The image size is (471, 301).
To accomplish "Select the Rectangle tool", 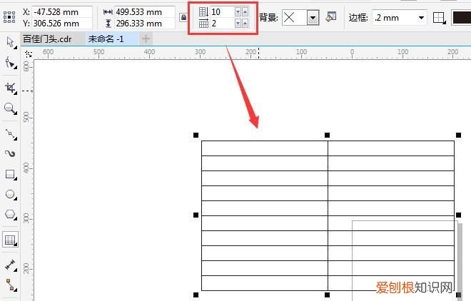I will [10, 174].
